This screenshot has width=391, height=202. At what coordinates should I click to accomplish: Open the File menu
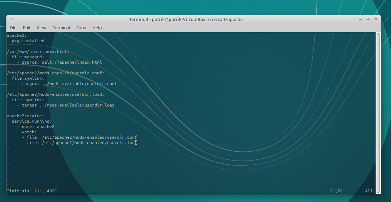(13, 28)
